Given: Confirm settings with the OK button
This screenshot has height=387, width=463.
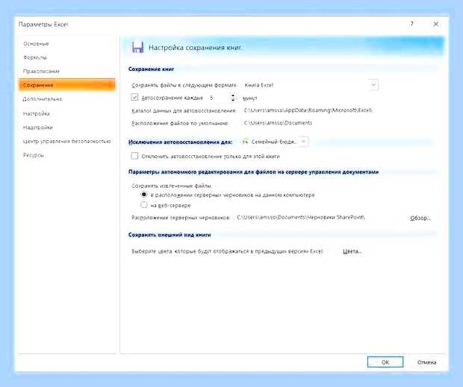Looking at the screenshot, I should [x=385, y=362].
